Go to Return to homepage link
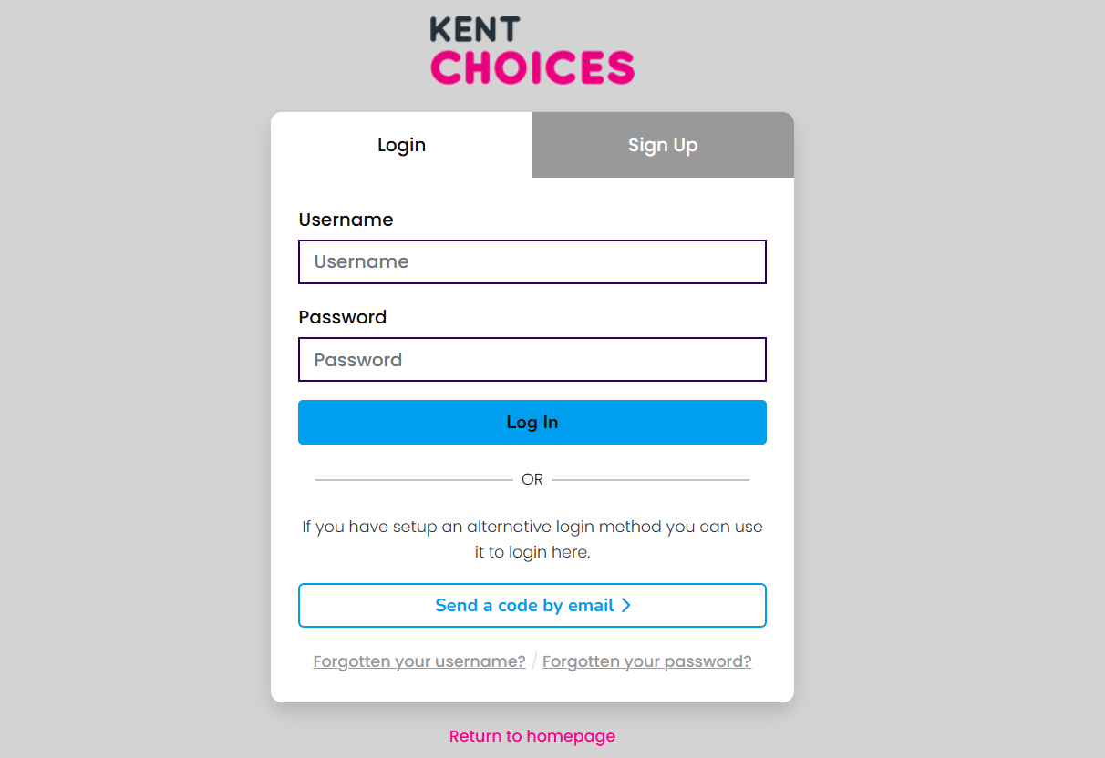The height and width of the screenshot is (758, 1105). pos(532,736)
